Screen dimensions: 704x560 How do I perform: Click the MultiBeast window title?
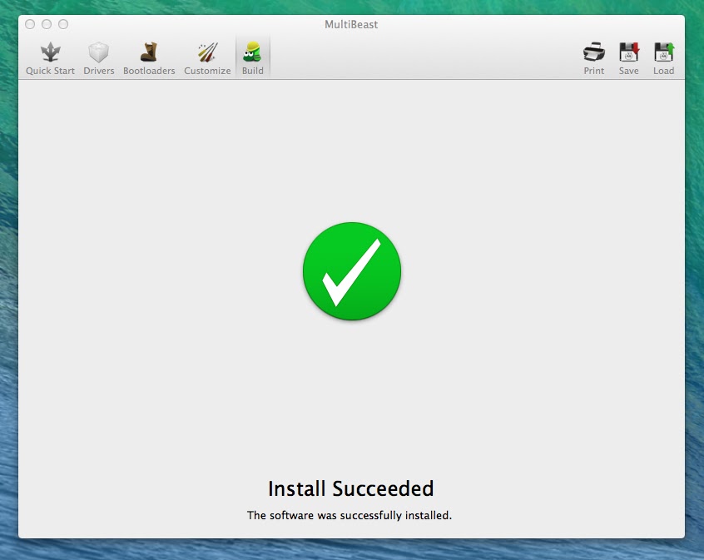coord(351,24)
